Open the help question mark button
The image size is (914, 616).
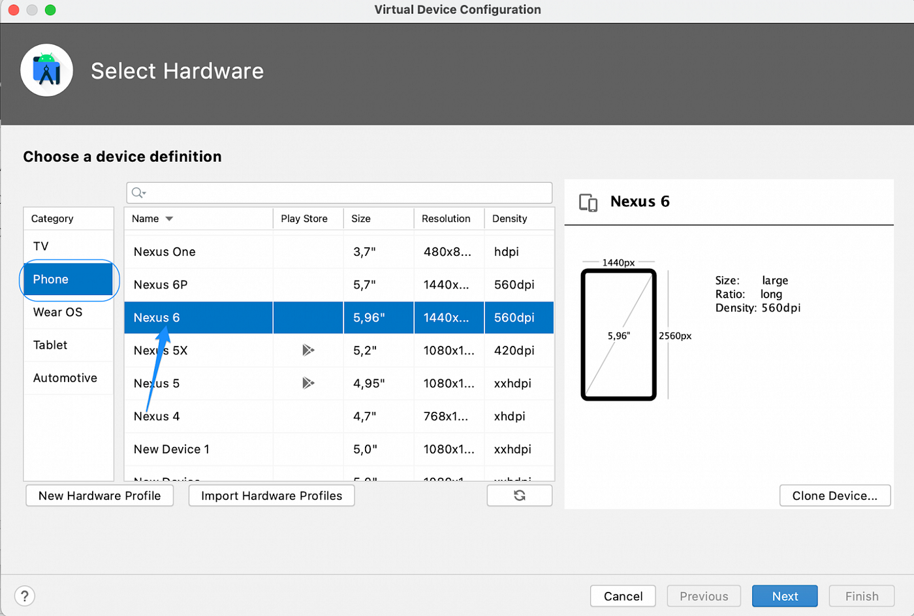coord(25,596)
